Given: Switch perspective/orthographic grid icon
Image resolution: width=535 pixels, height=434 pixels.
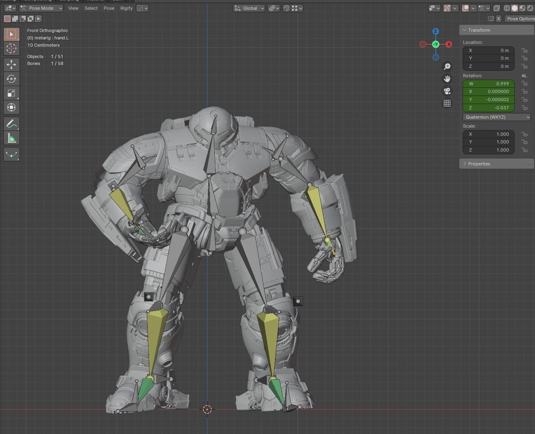Looking at the screenshot, I should (447, 103).
